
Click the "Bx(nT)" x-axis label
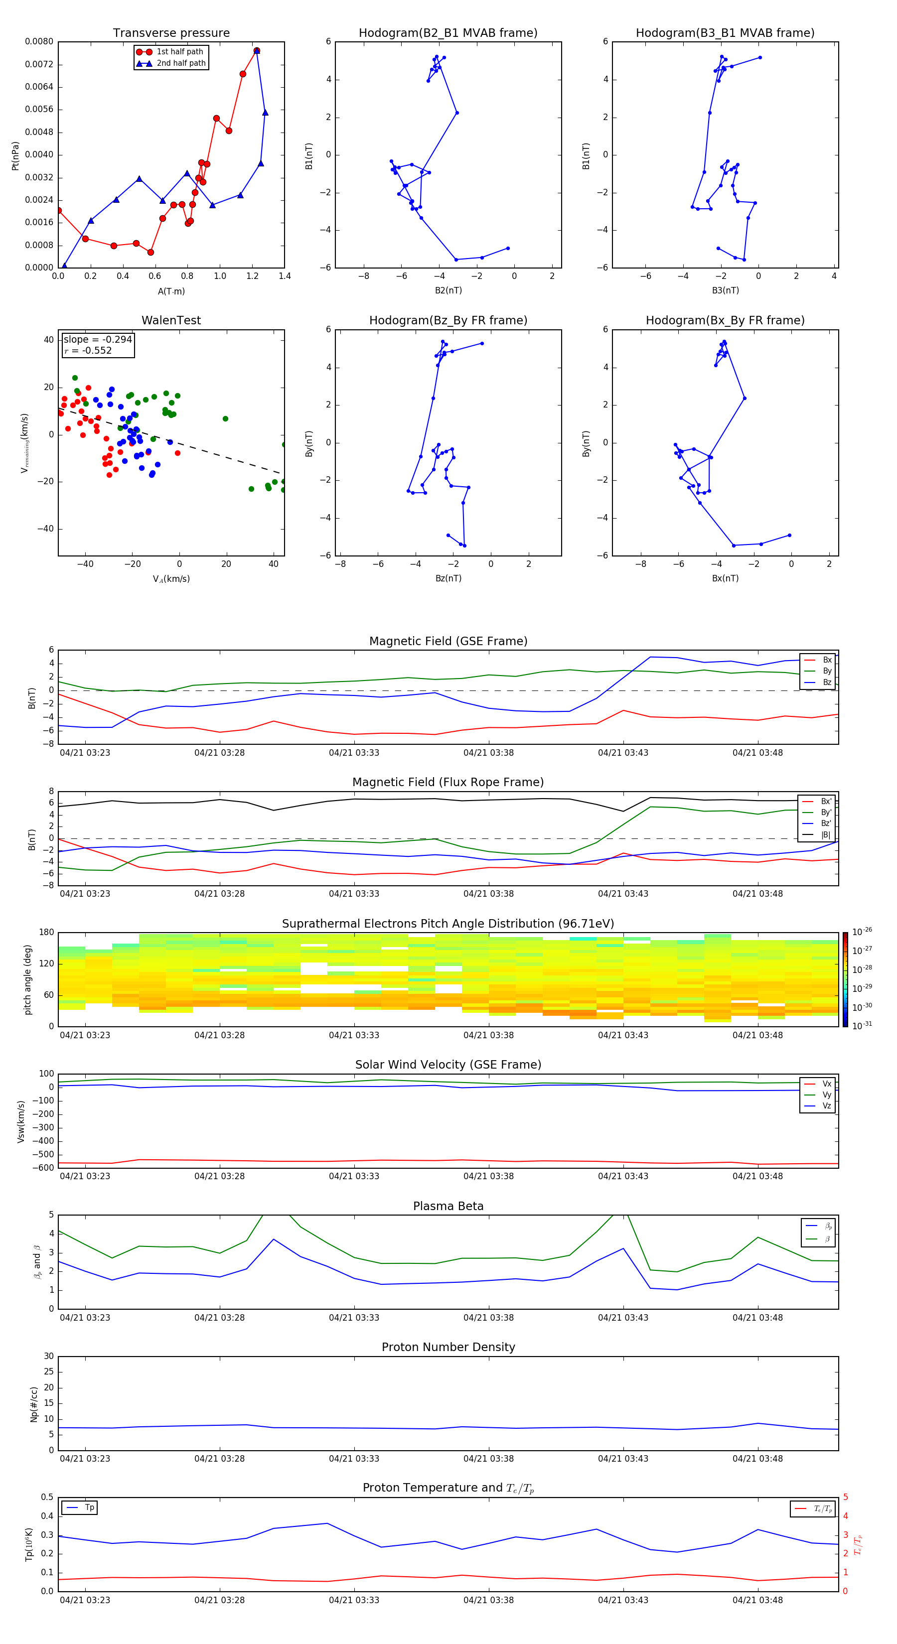725,578
